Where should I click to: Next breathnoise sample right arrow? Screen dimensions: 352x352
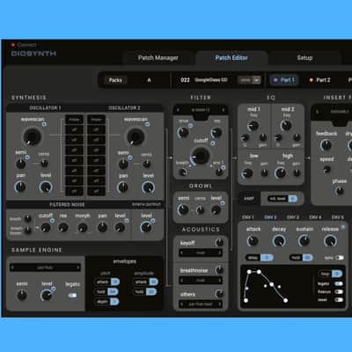pos(220,281)
